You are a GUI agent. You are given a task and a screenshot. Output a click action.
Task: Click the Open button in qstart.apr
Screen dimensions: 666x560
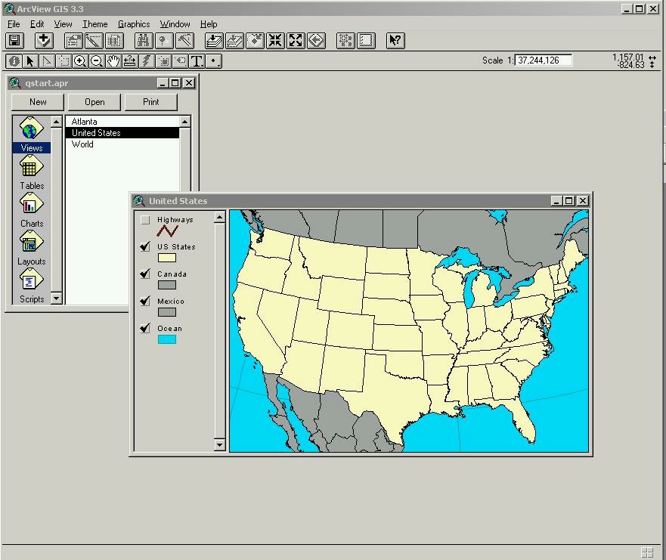pos(94,102)
